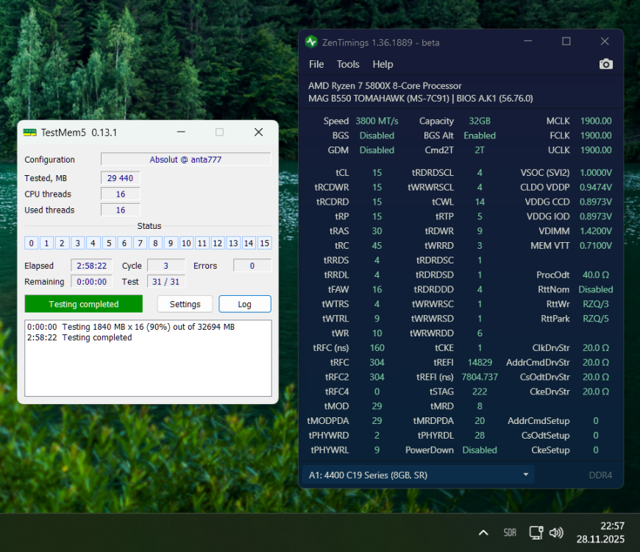Click the camera screenshot icon in ZenTimings
Screen dimensions: 640x552
[x=605, y=64]
